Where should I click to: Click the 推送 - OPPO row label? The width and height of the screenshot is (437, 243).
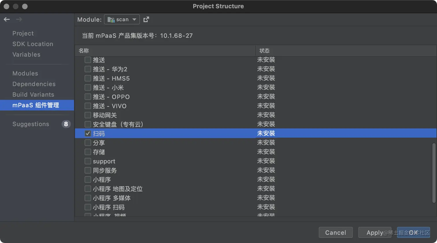pos(111,97)
